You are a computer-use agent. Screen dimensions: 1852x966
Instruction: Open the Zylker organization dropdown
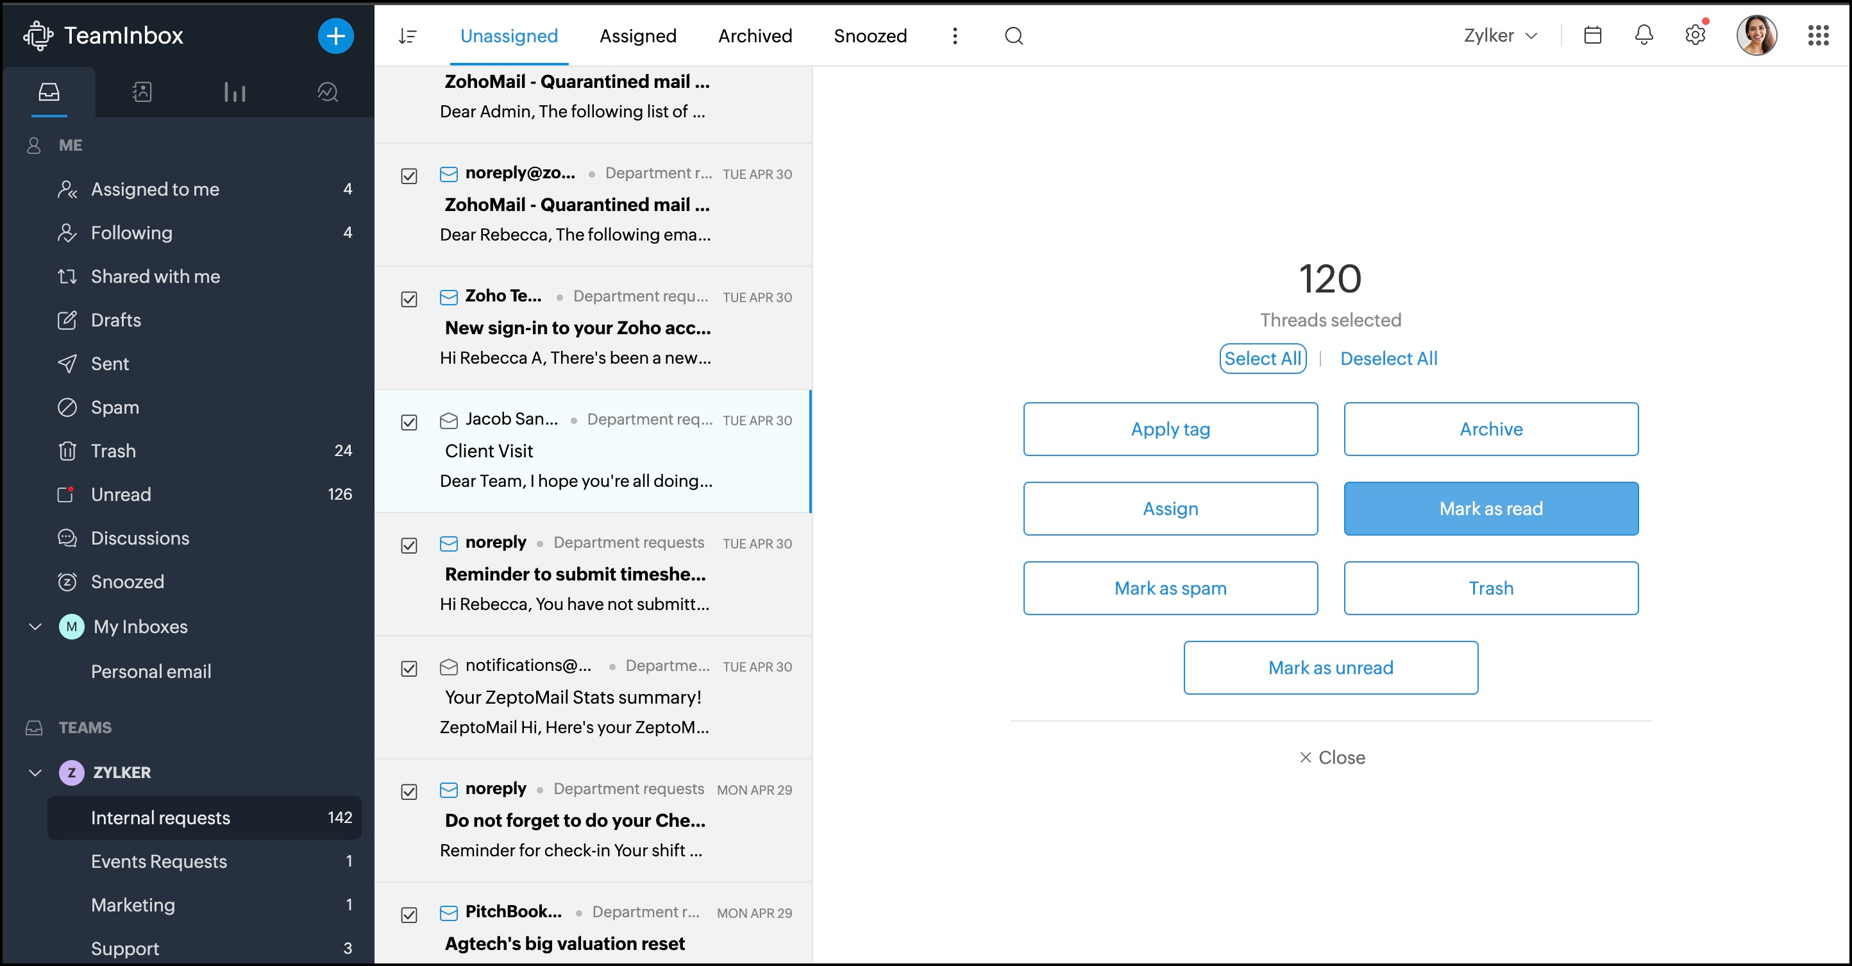[x=1500, y=36]
